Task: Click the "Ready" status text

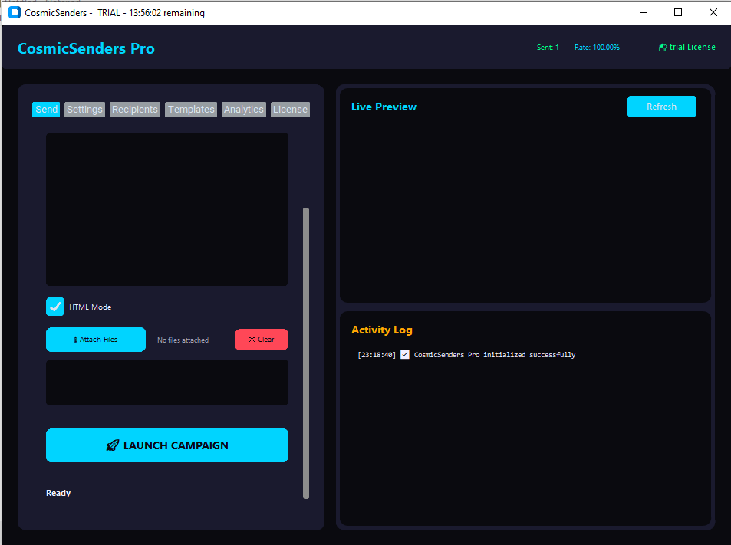Action: coord(58,493)
